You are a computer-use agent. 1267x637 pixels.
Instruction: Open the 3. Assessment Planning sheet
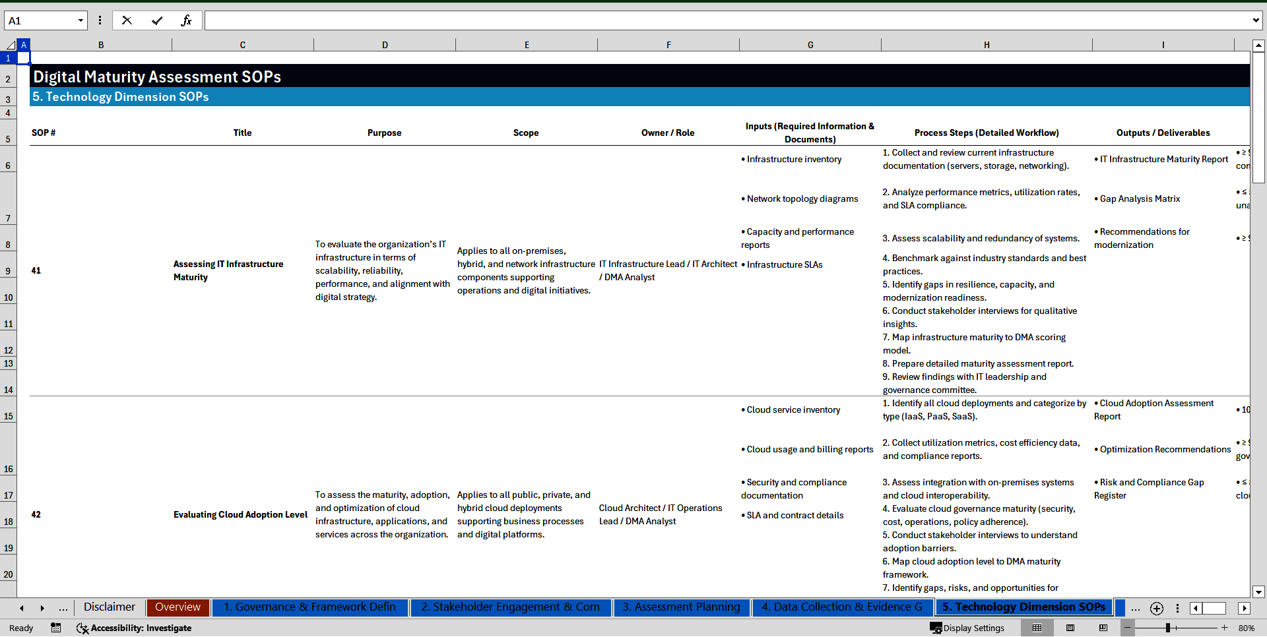tap(681, 607)
